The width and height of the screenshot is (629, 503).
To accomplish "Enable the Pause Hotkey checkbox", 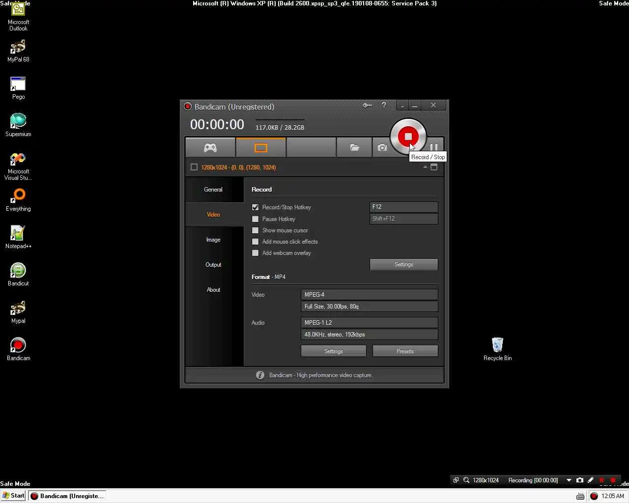I will [x=255, y=219].
